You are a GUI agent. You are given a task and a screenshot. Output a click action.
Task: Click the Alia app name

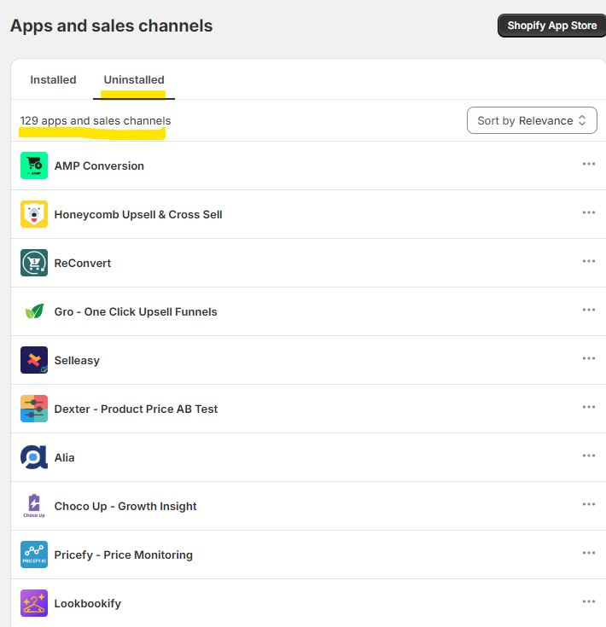pyautogui.click(x=64, y=457)
